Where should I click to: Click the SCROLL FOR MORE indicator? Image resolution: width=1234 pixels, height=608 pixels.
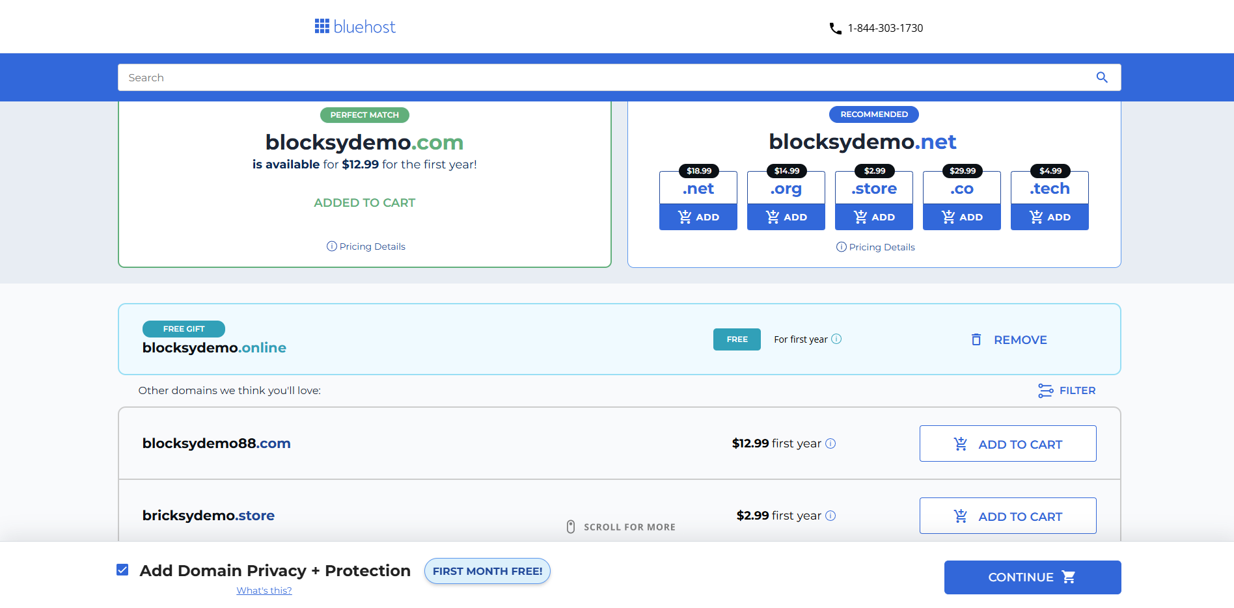[621, 527]
